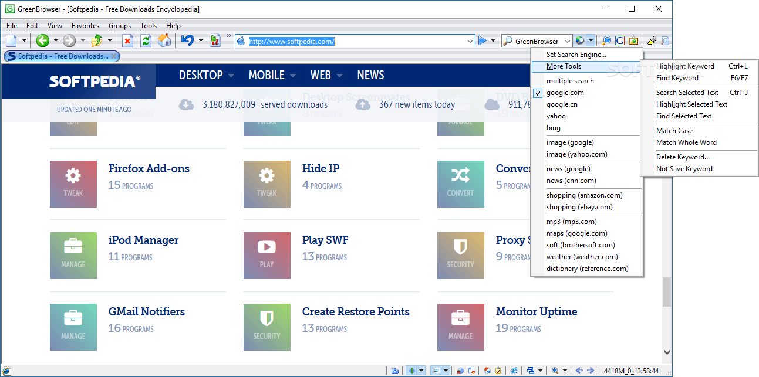
Task: Close the Softpedia tab
Action: tap(114, 56)
